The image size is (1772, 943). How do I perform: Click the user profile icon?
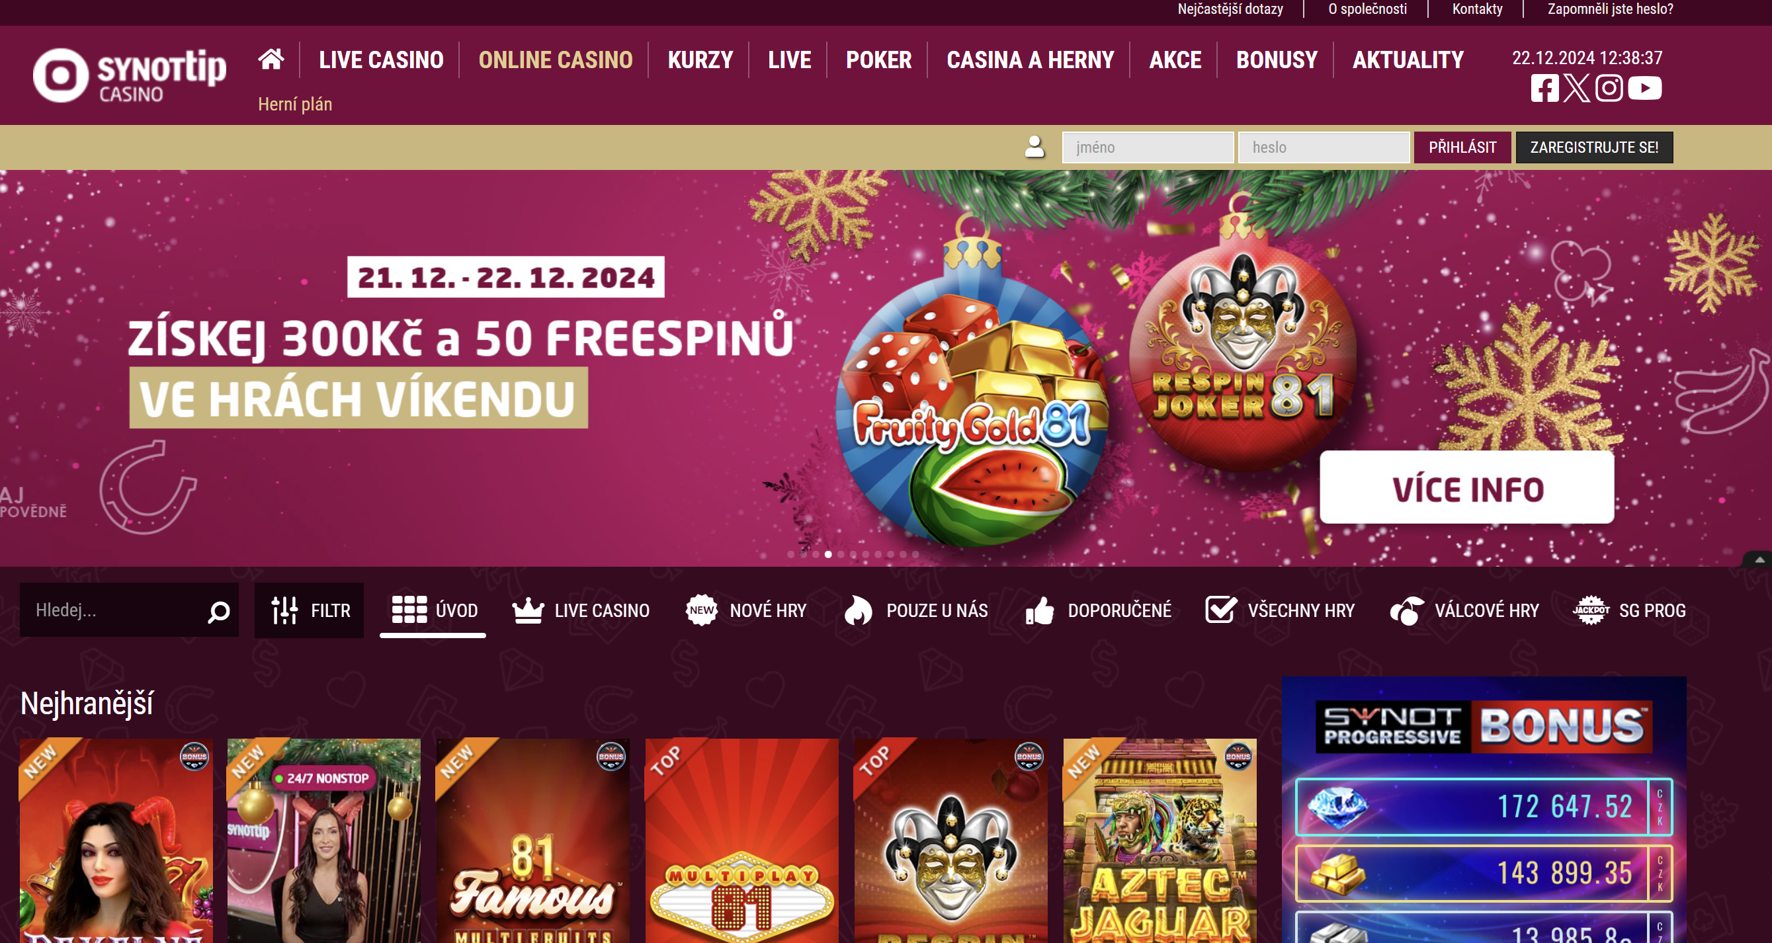(1034, 147)
